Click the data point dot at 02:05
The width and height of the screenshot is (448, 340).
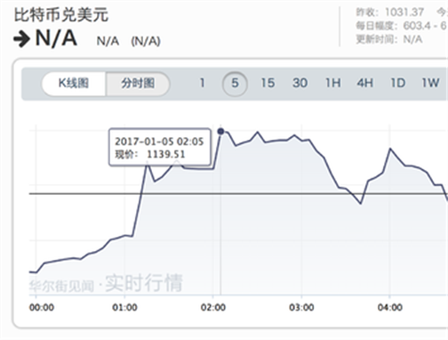[220, 131]
